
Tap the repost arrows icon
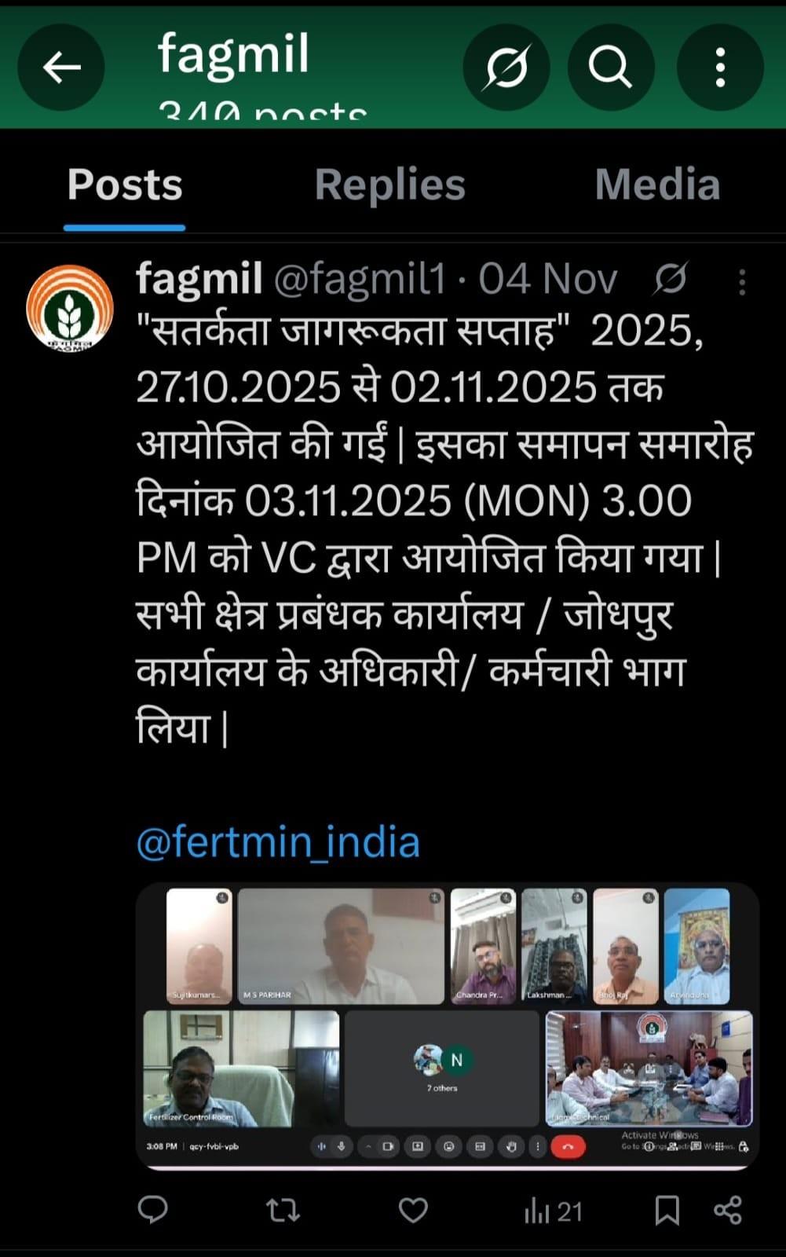(283, 1210)
